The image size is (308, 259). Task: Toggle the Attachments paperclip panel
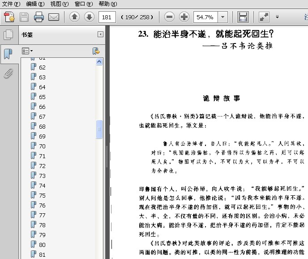(x=8, y=73)
